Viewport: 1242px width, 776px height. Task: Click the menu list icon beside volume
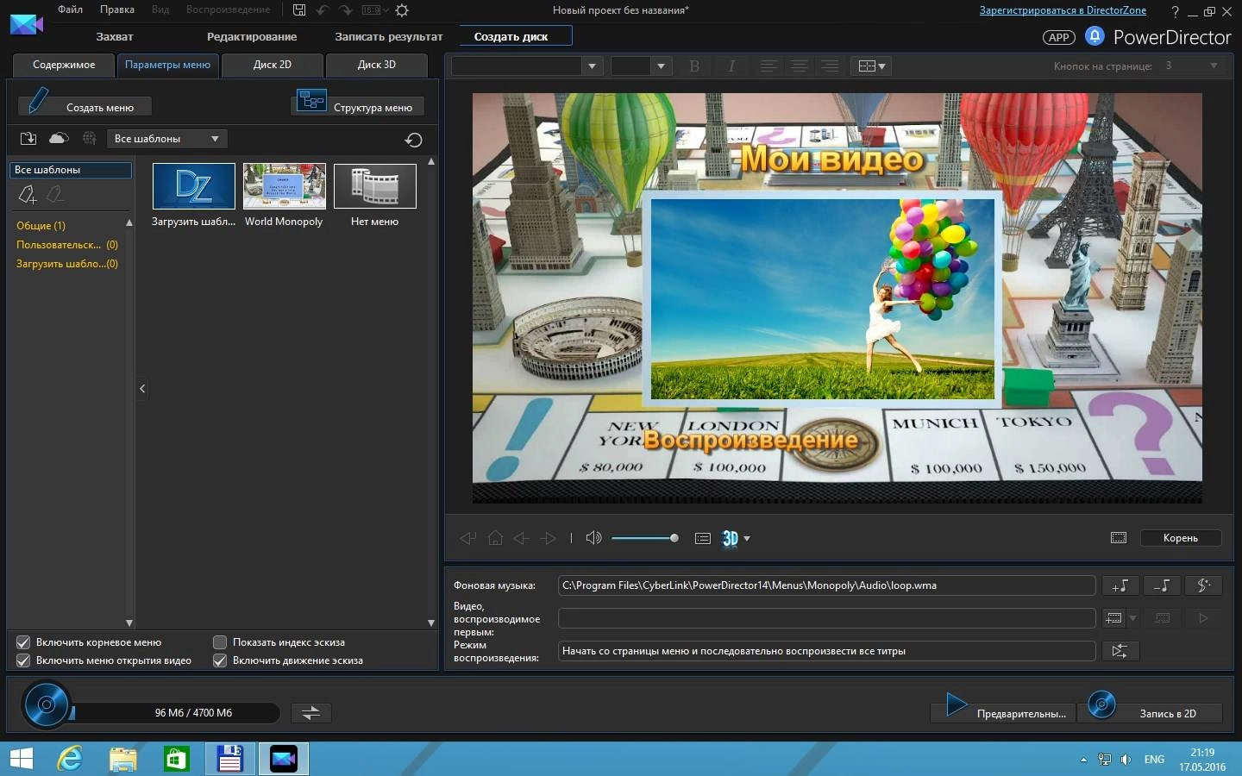pyautogui.click(x=703, y=538)
